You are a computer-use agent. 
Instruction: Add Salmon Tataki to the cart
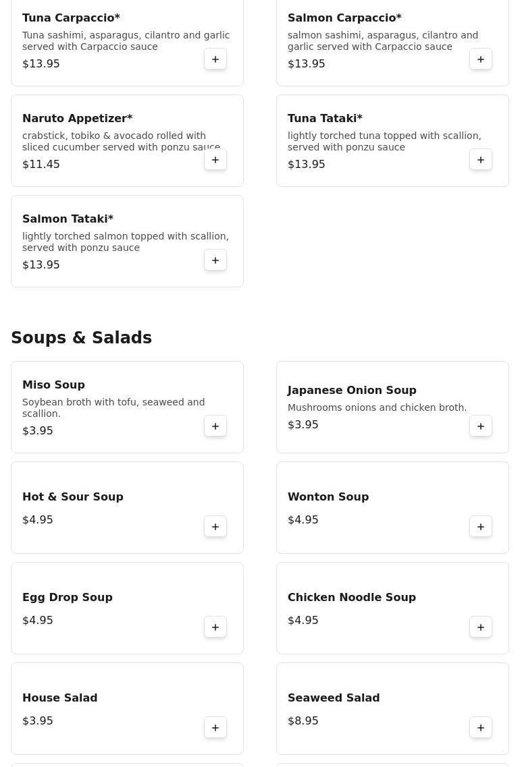click(x=215, y=260)
